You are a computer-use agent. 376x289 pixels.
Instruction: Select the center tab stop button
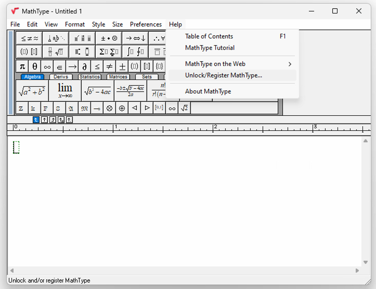click(x=44, y=120)
